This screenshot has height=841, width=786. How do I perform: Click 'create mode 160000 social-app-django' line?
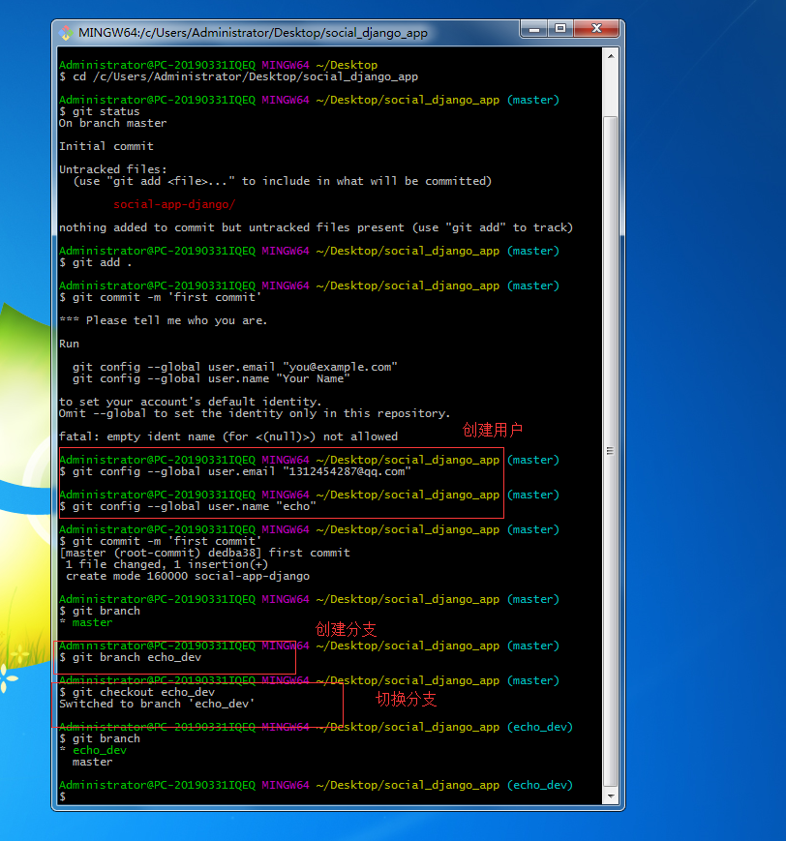(x=187, y=576)
